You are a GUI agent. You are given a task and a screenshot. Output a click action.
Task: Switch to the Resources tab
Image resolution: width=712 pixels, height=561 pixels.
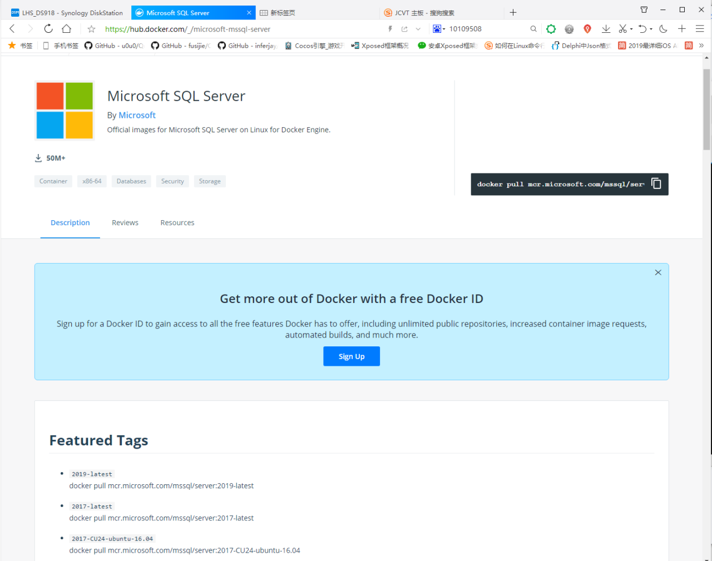[177, 223]
